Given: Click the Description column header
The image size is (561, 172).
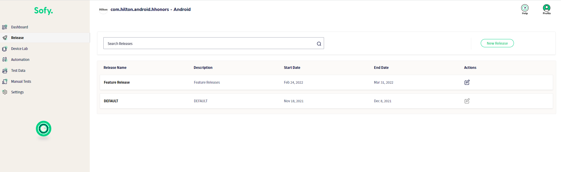Looking at the screenshot, I should click(x=203, y=68).
